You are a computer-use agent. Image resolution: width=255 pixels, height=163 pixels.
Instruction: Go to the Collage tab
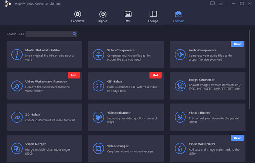click(x=153, y=17)
